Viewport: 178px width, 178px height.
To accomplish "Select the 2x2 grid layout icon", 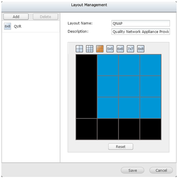I will tap(79, 49).
